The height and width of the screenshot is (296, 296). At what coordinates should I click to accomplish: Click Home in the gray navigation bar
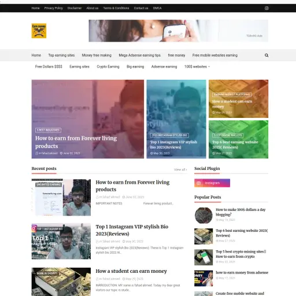coord(36,55)
